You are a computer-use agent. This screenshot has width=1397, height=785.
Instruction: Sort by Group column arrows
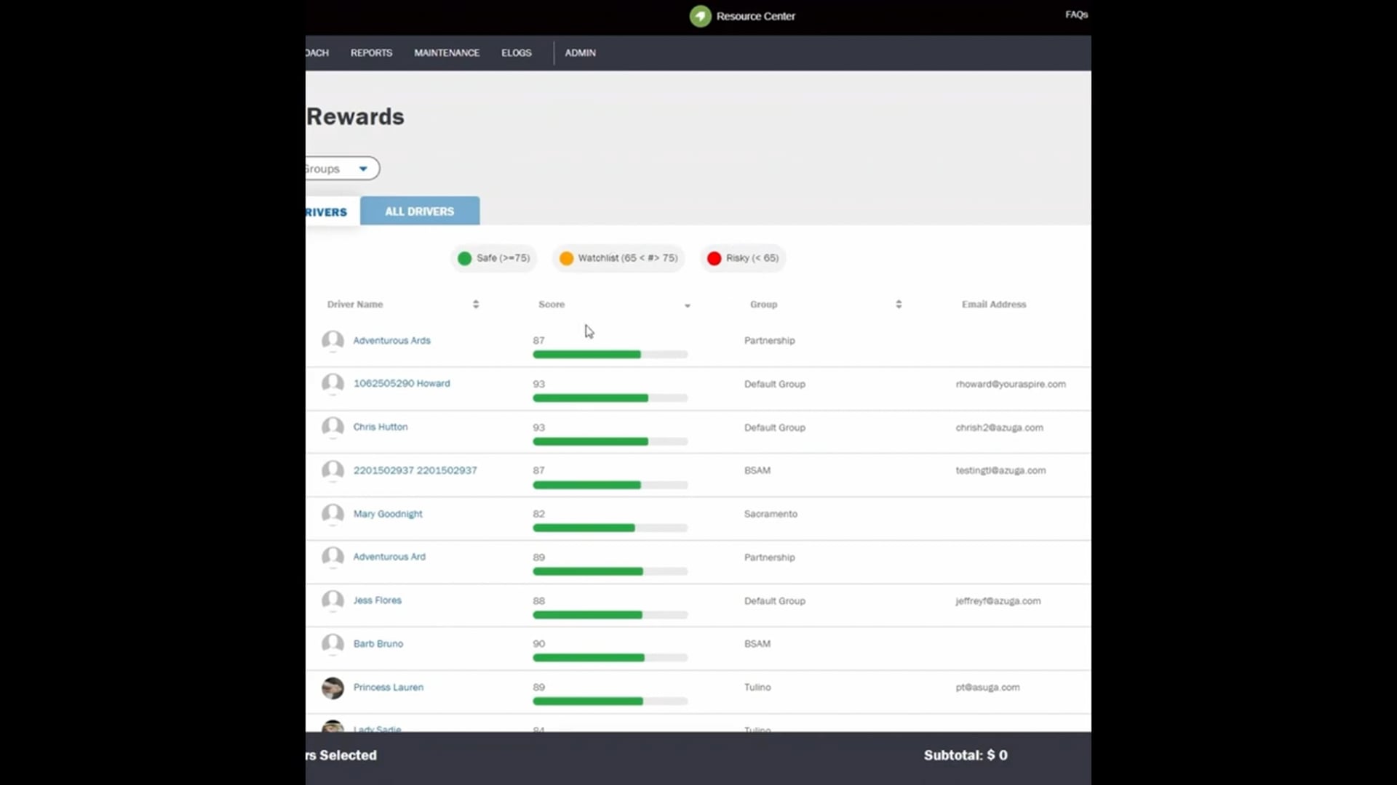899,305
